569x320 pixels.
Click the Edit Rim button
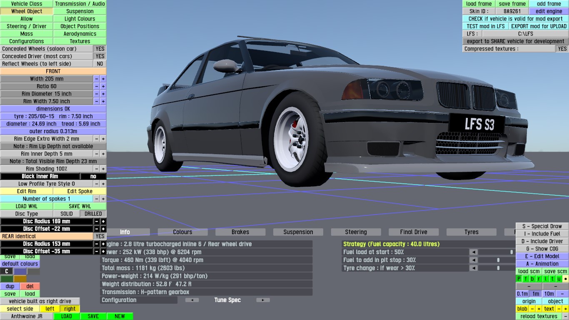pyautogui.click(x=27, y=191)
